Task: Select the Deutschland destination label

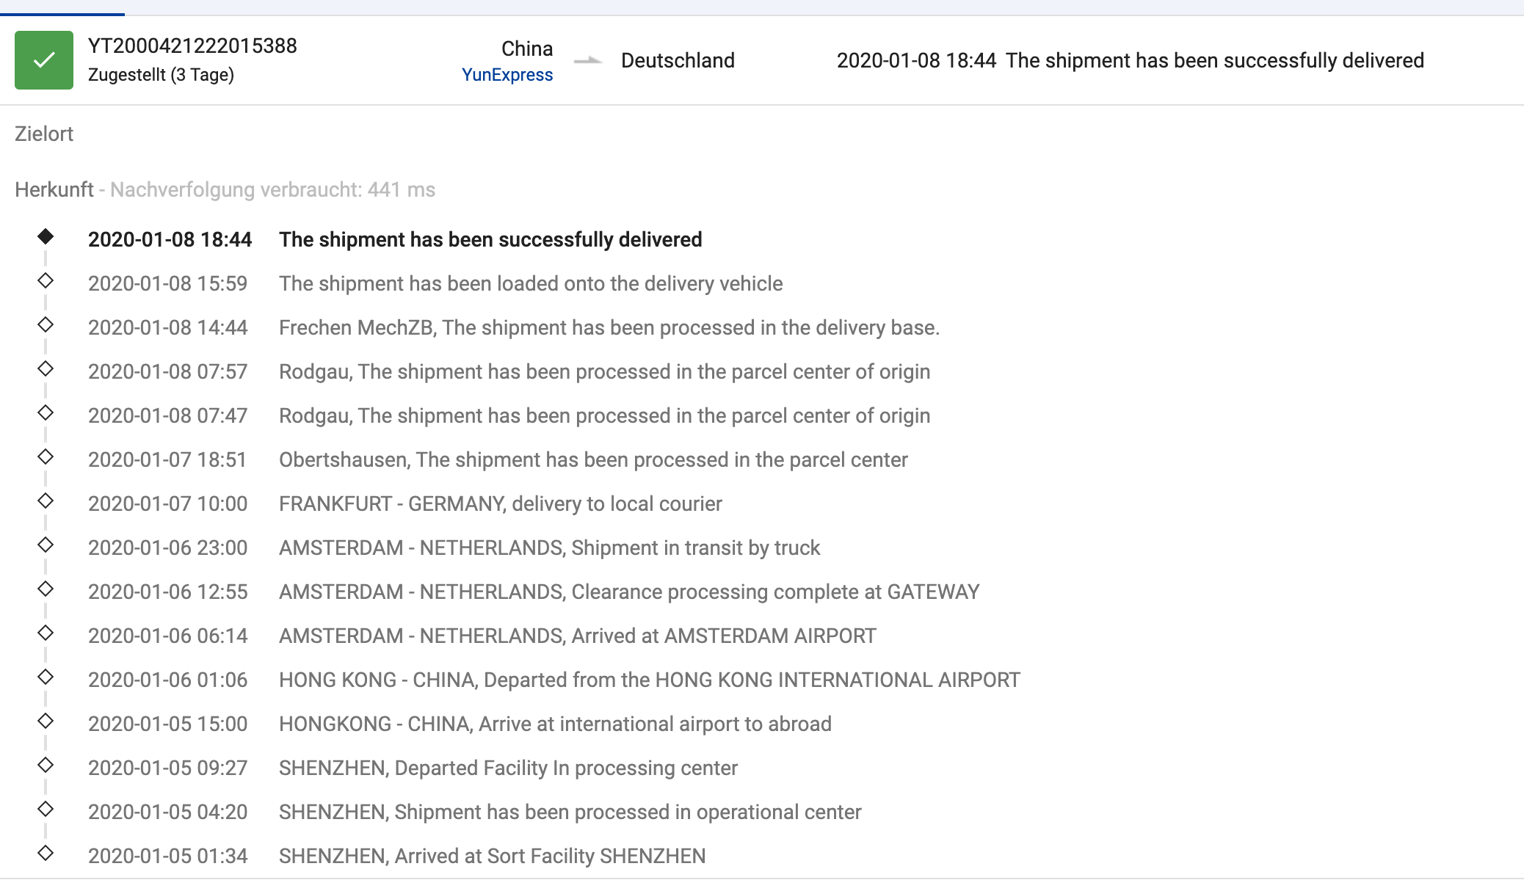Action: pos(678,60)
